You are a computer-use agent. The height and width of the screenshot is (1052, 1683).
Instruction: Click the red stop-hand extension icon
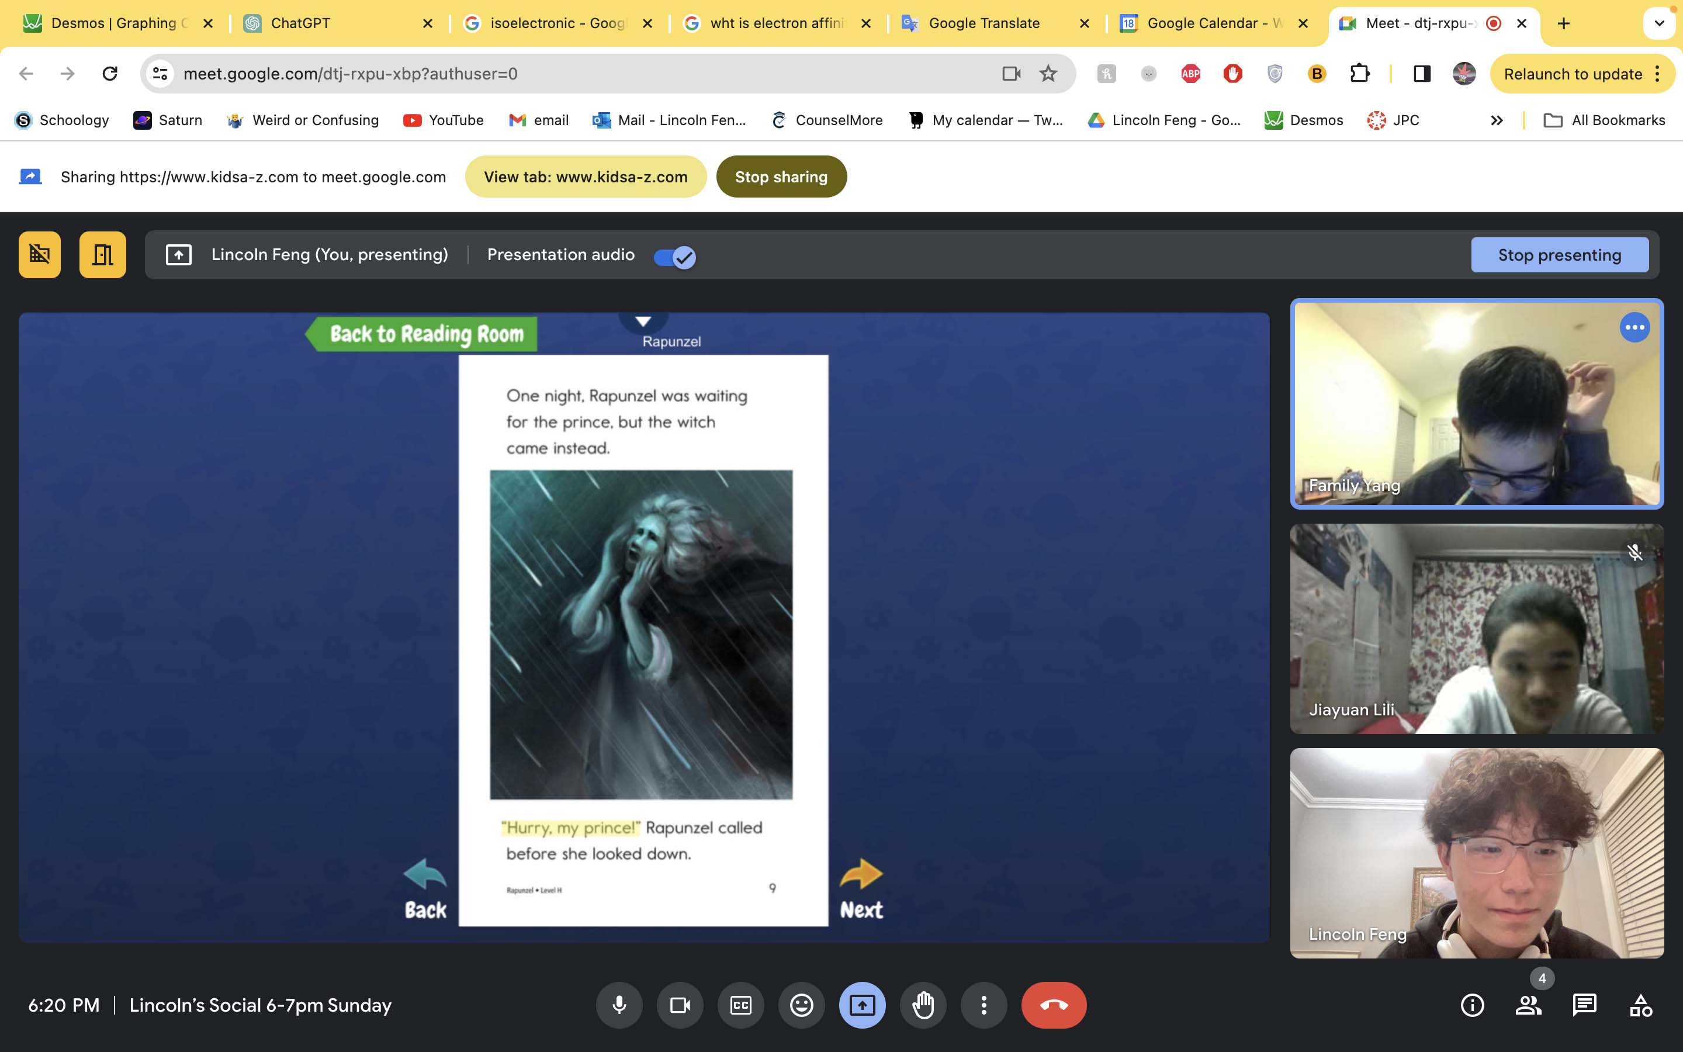point(1232,73)
